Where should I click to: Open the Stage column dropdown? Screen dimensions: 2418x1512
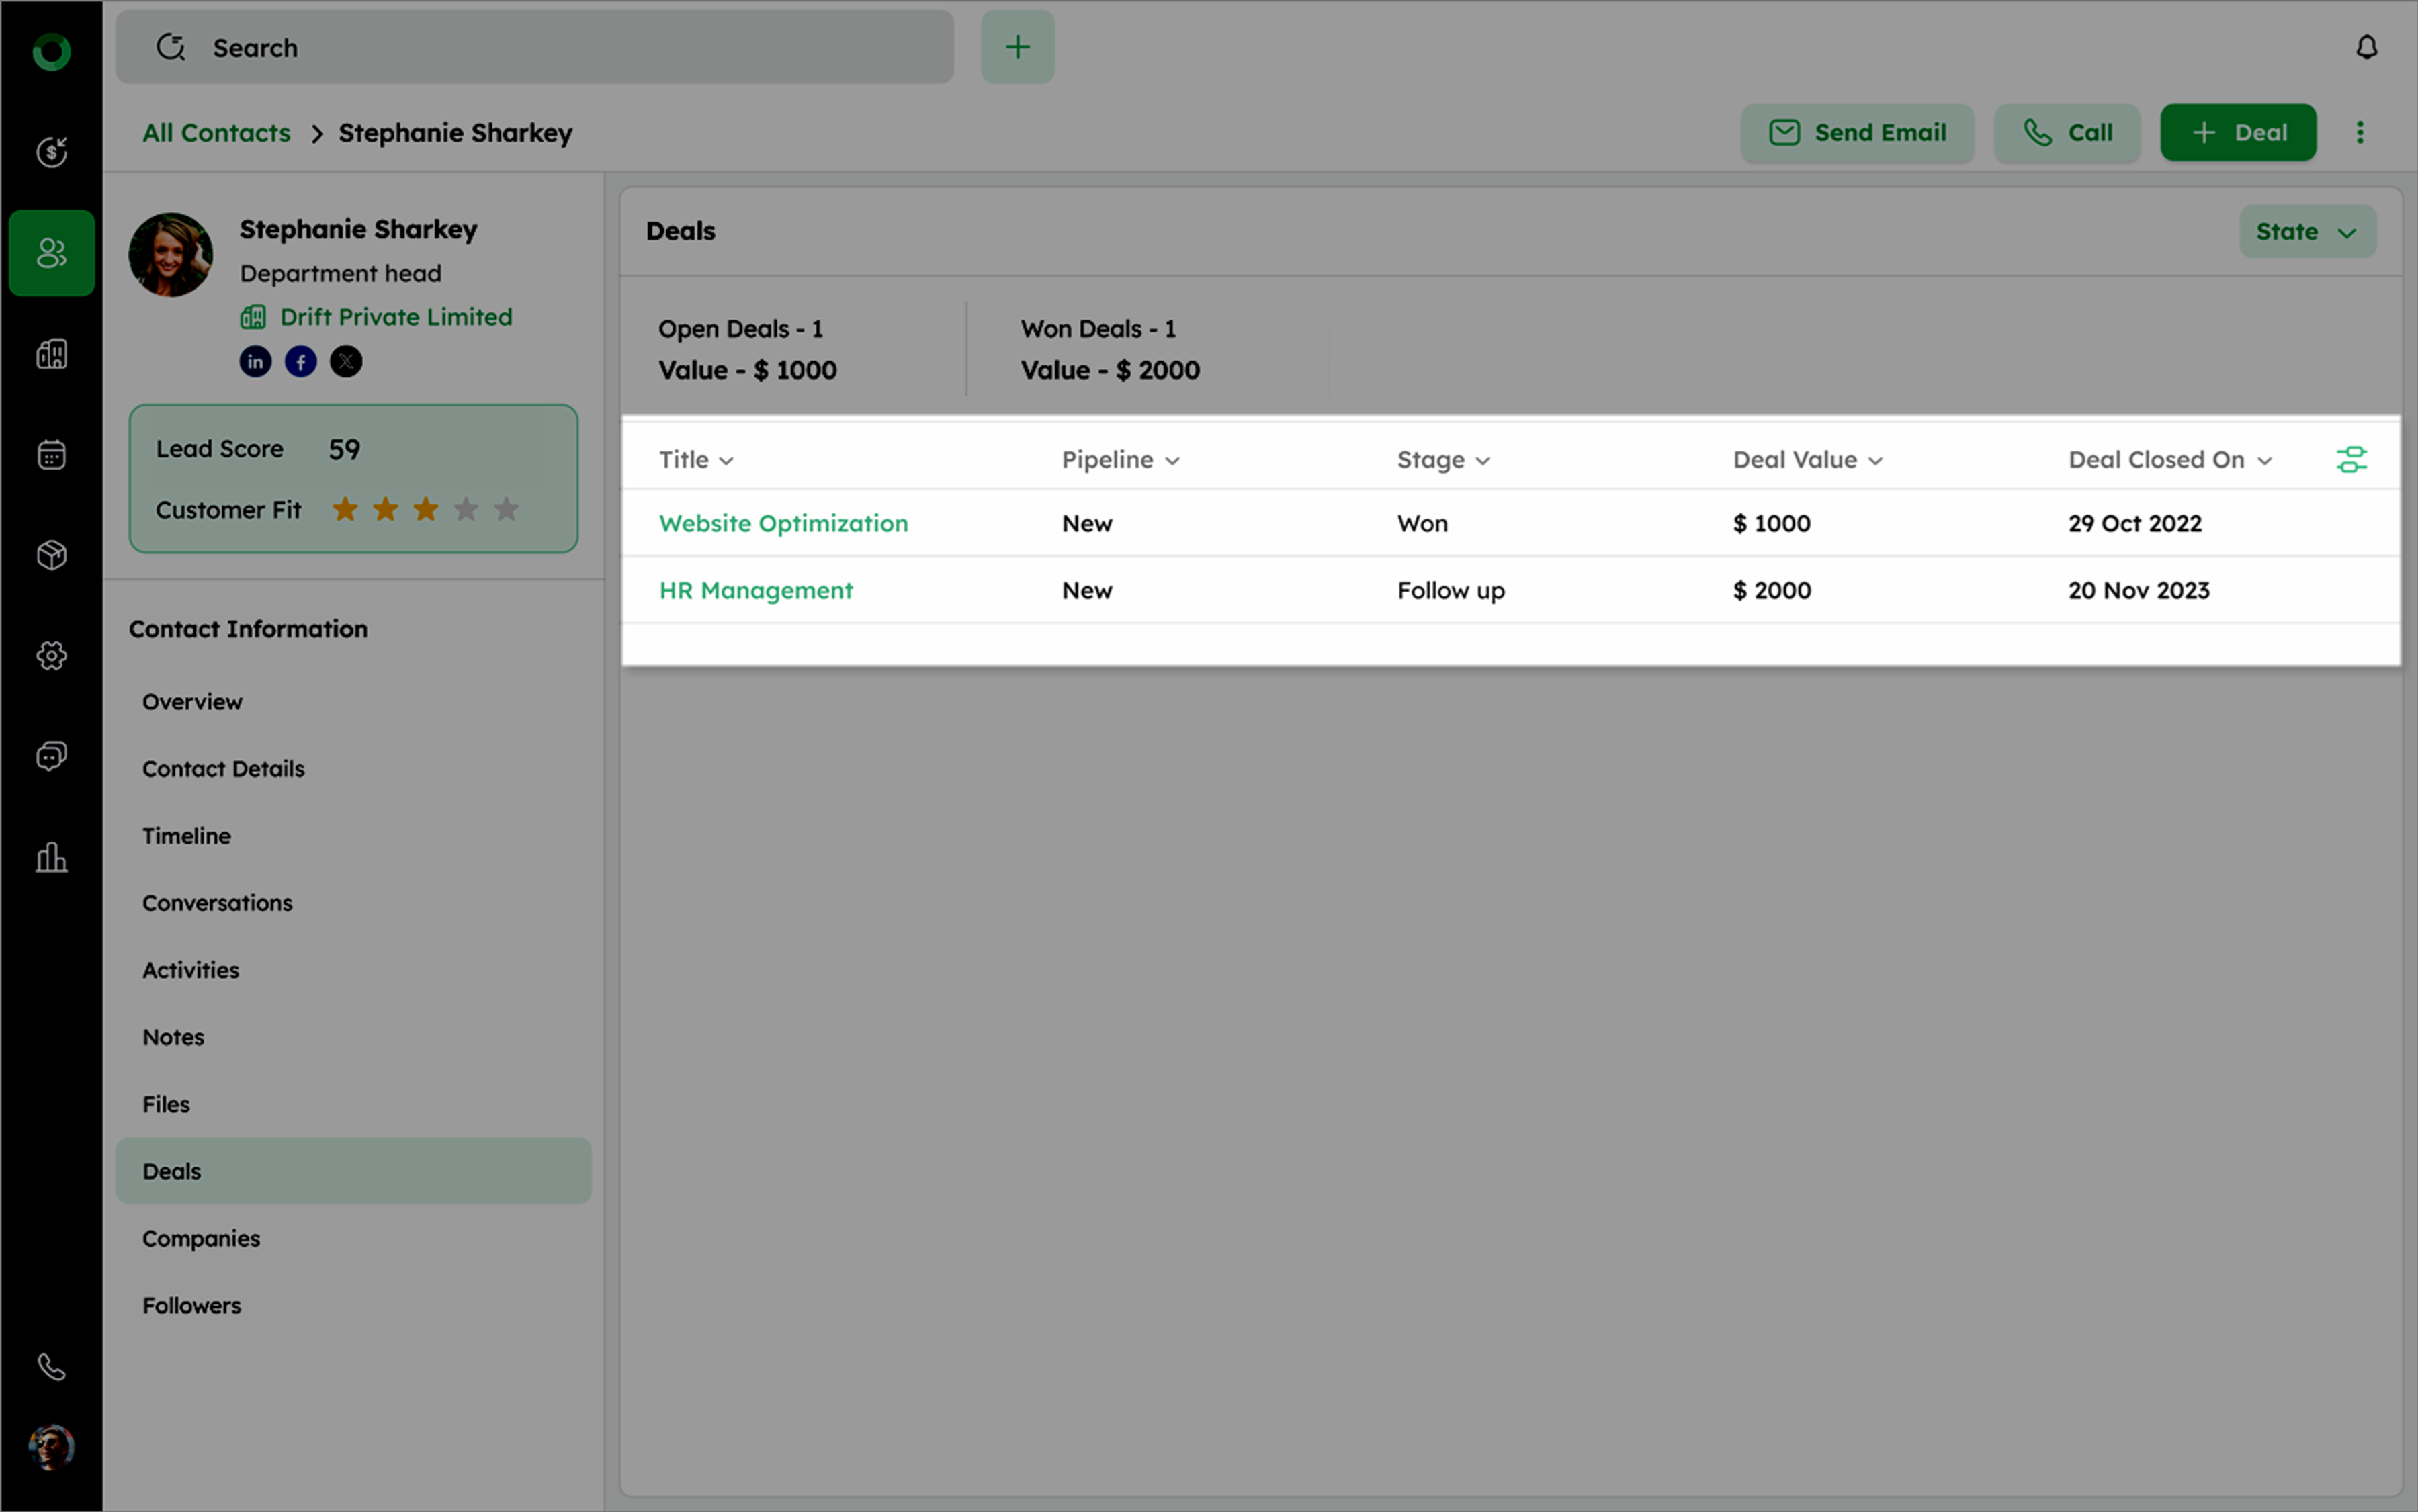tap(1483, 461)
